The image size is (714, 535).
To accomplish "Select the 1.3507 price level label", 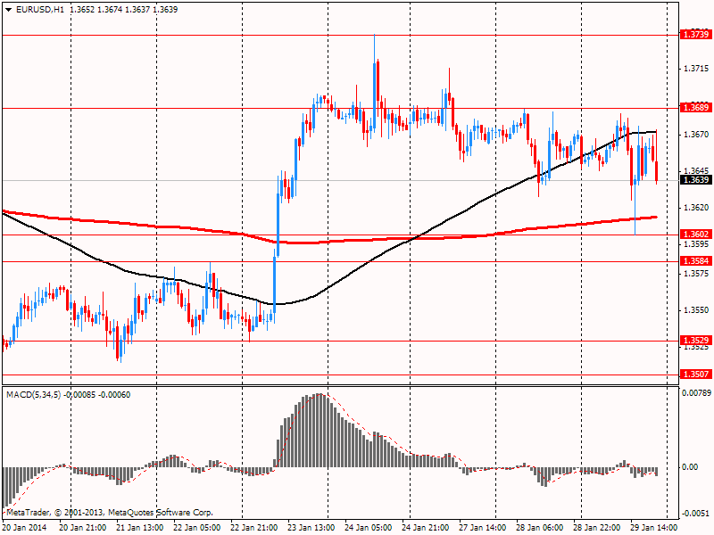I will point(695,374).
